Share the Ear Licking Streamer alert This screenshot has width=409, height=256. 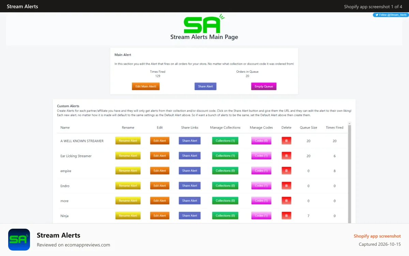190,156
